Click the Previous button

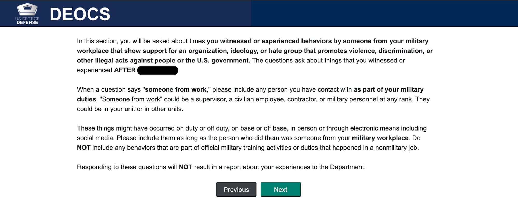236,189
